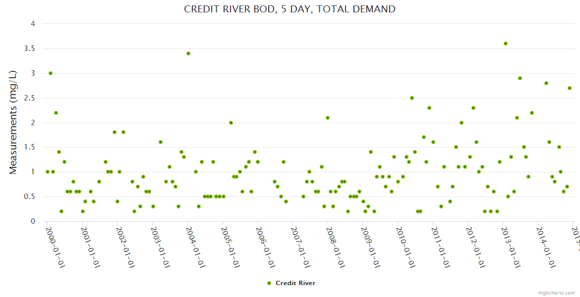Select the 2 mg/L point in 2005

point(231,123)
